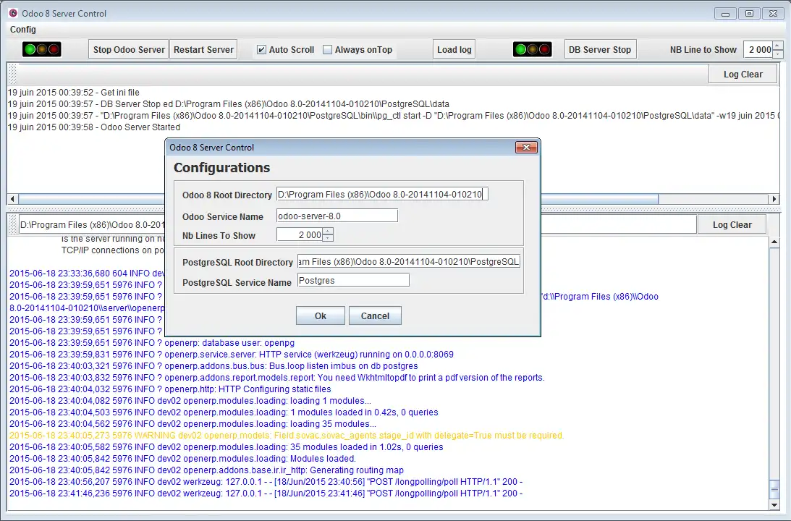The height and width of the screenshot is (521, 791).
Task: Click Stop Odoo Server button
Action: 129,49
